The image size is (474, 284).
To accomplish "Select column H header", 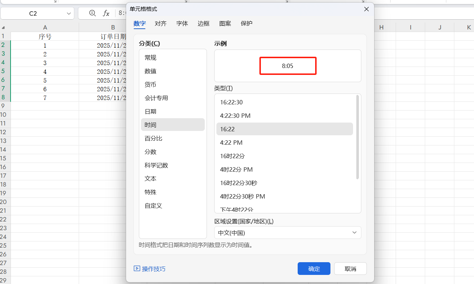I will pyautogui.click(x=381, y=28).
